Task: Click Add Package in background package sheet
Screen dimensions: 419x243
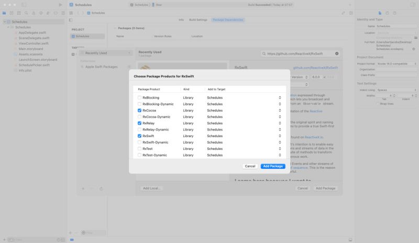Action: (x=325, y=188)
